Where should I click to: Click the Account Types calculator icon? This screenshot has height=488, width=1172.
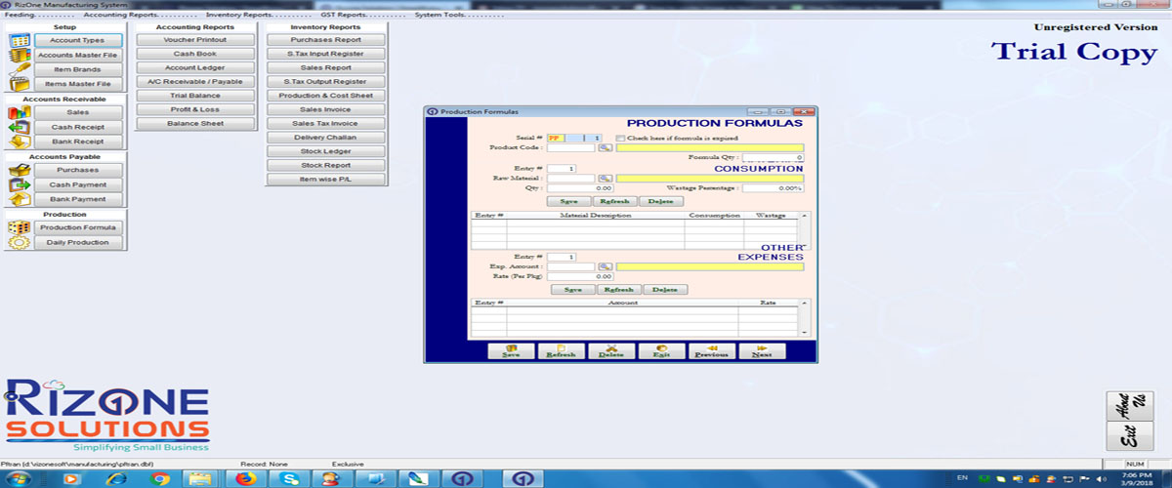[19, 41]
